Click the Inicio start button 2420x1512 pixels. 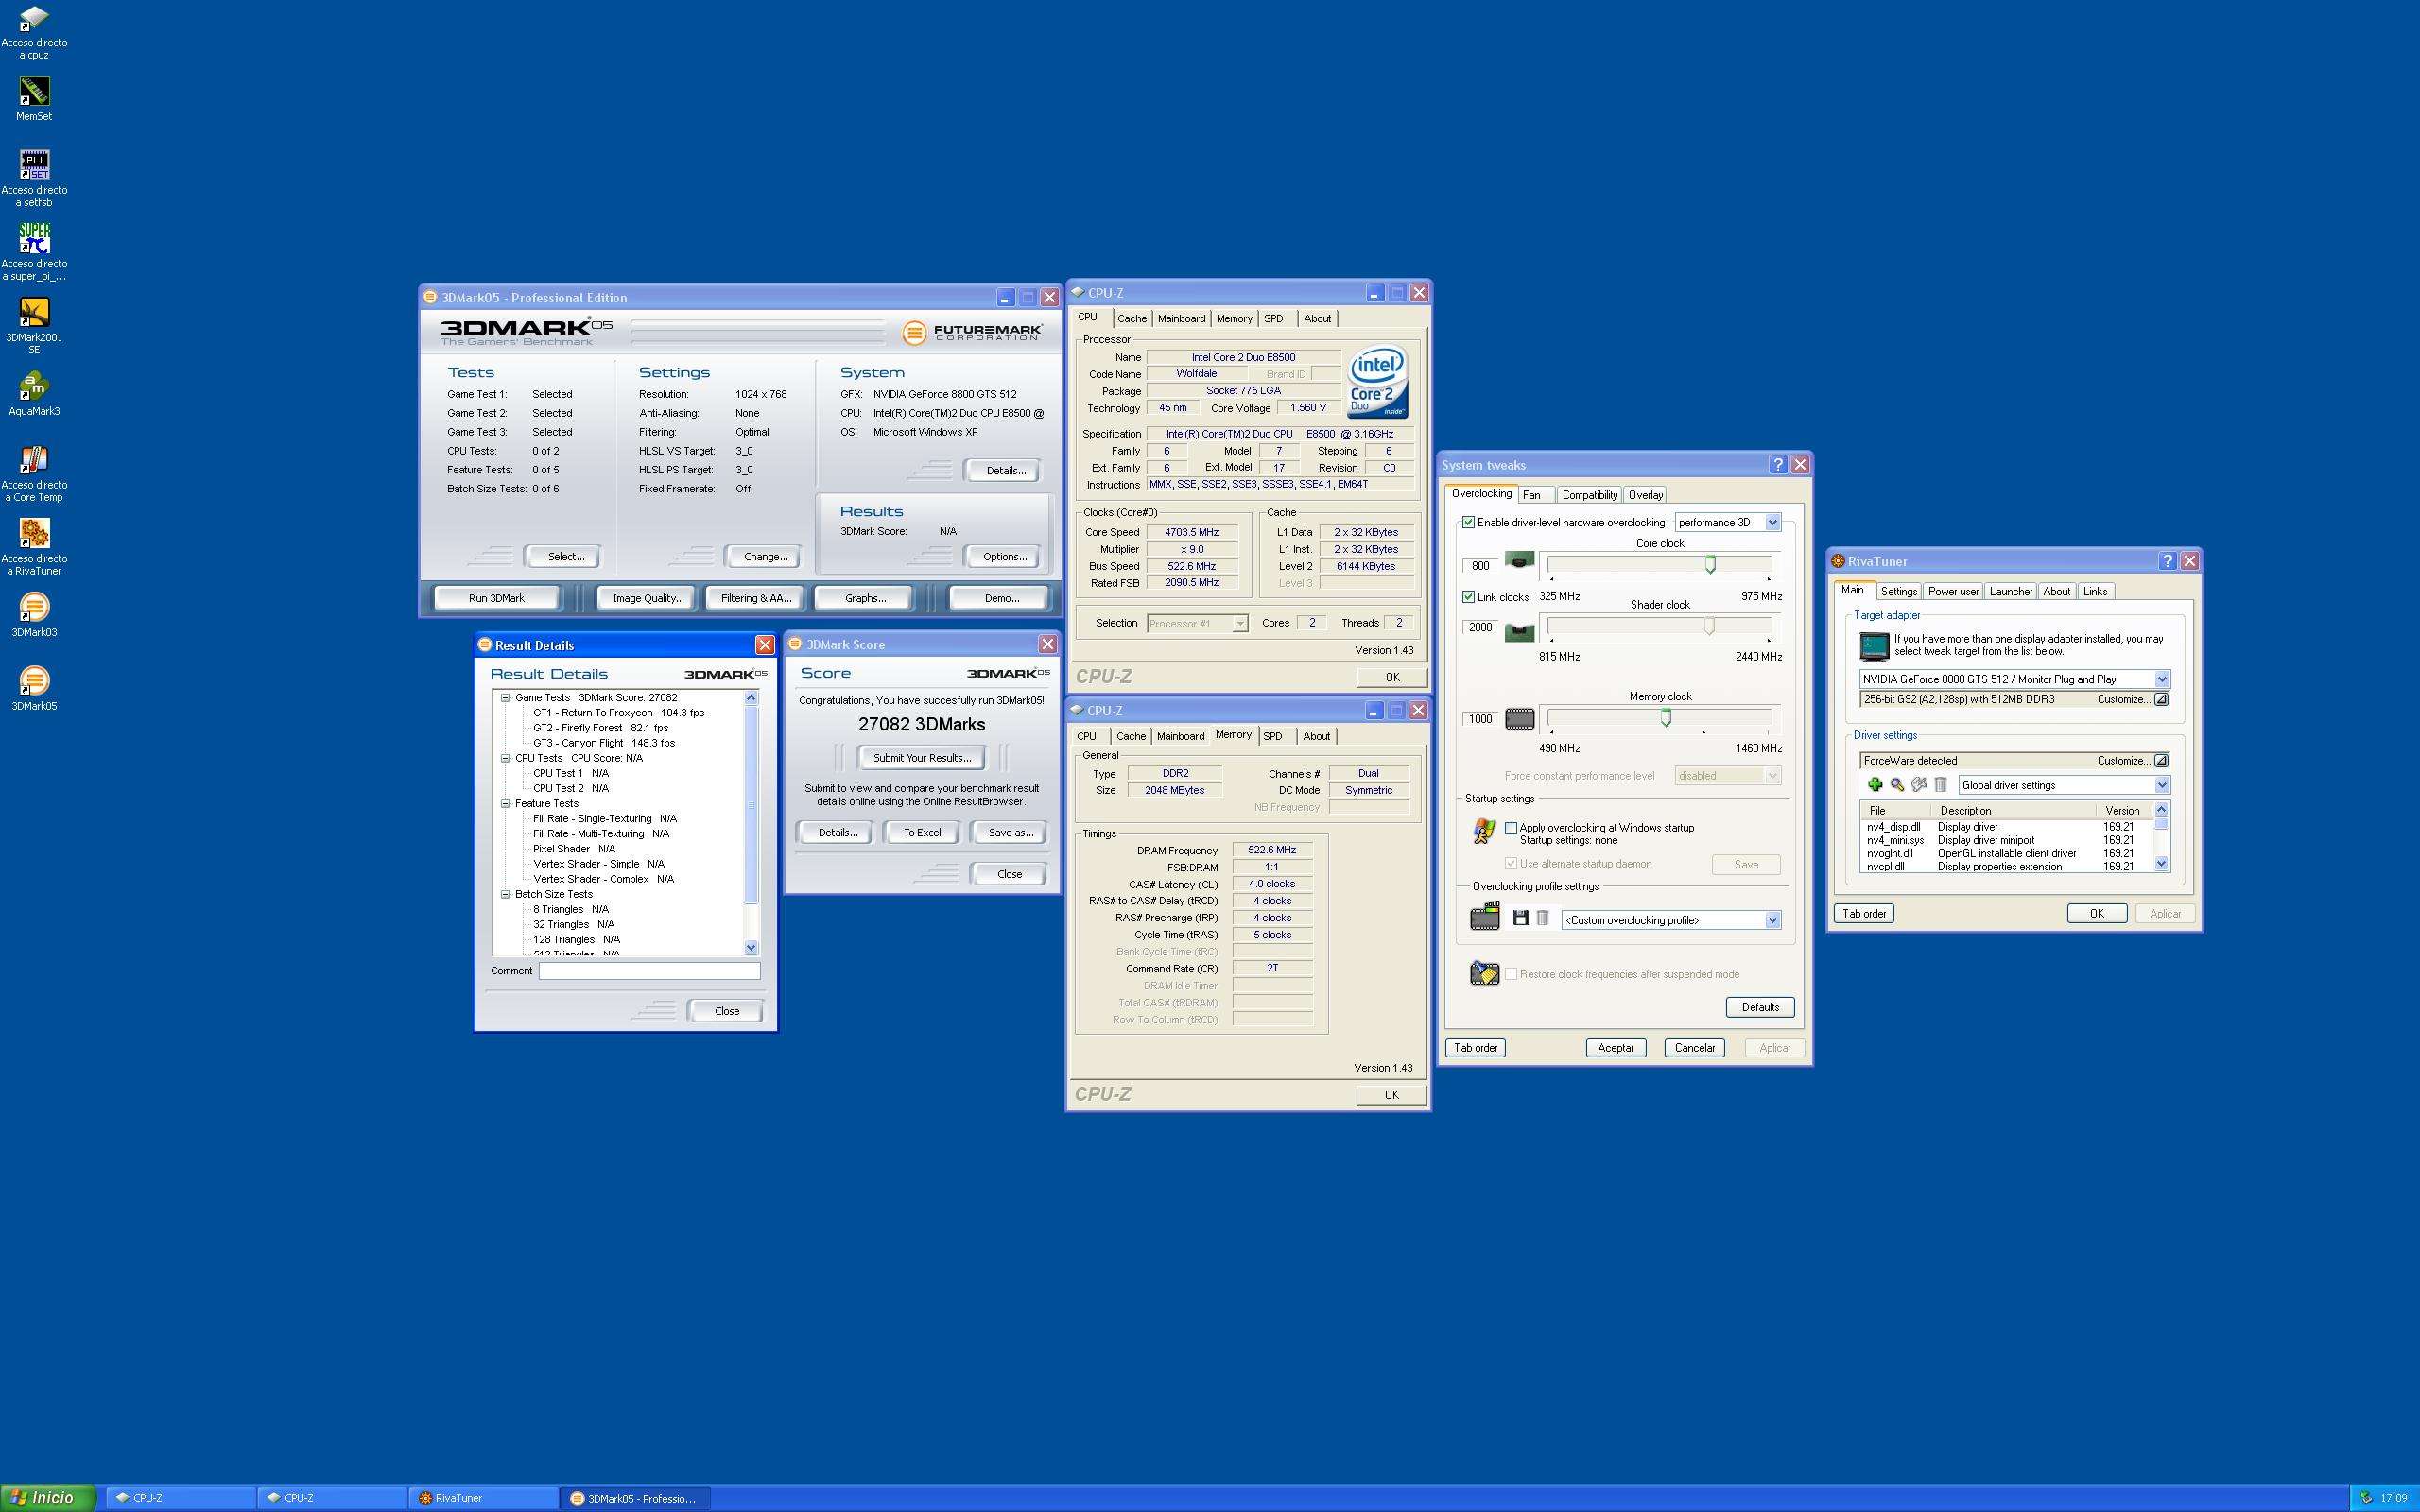(x=46, y=1497)
